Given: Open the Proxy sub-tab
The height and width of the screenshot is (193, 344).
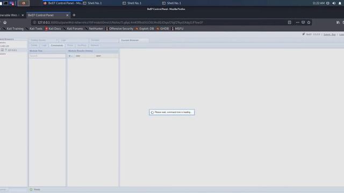Looking at the screenshot, I should 70,45.
